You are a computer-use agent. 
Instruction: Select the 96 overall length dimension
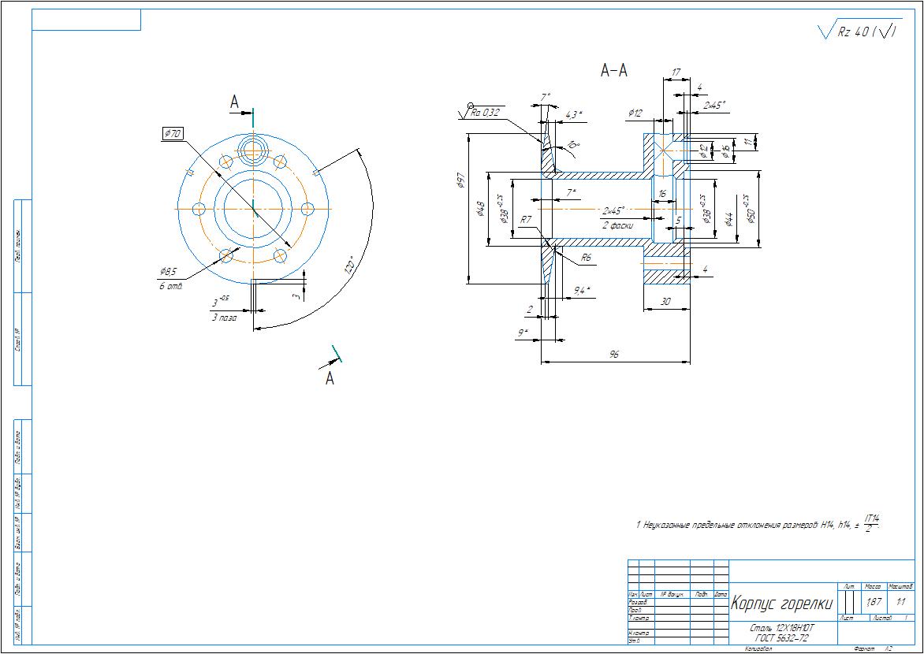614,355
